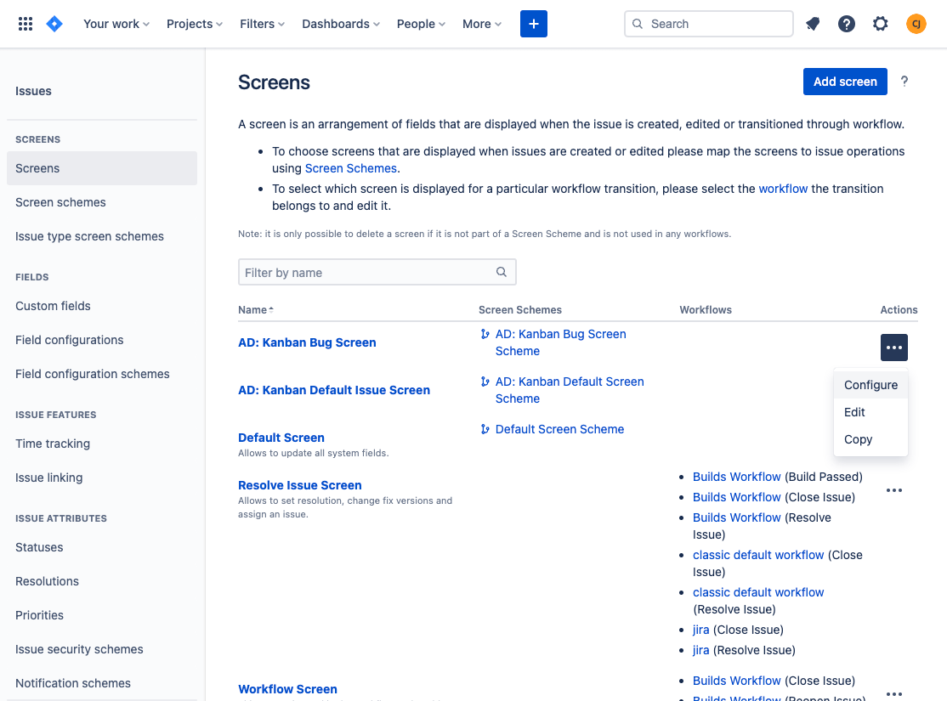947x701 pixels.
Task: Open the settings gear icon
Action: (x=880, y=24)
